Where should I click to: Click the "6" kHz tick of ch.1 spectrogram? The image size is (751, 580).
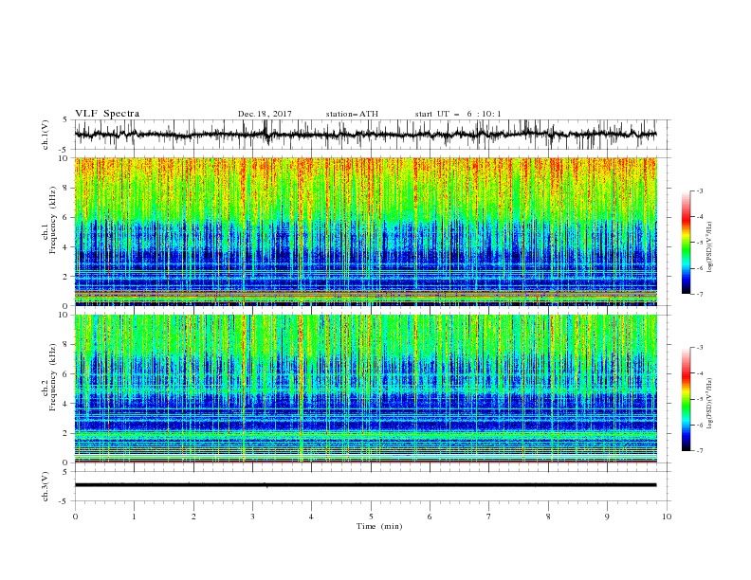click(x=67, y=217)
